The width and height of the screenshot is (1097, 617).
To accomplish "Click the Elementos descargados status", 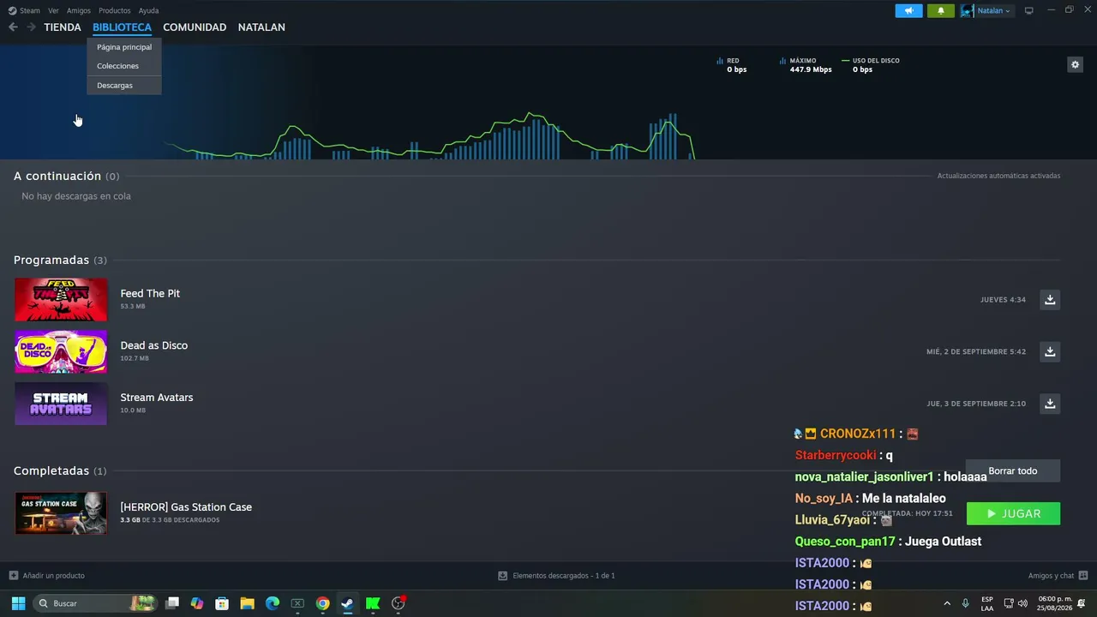I will click(556, 576).
